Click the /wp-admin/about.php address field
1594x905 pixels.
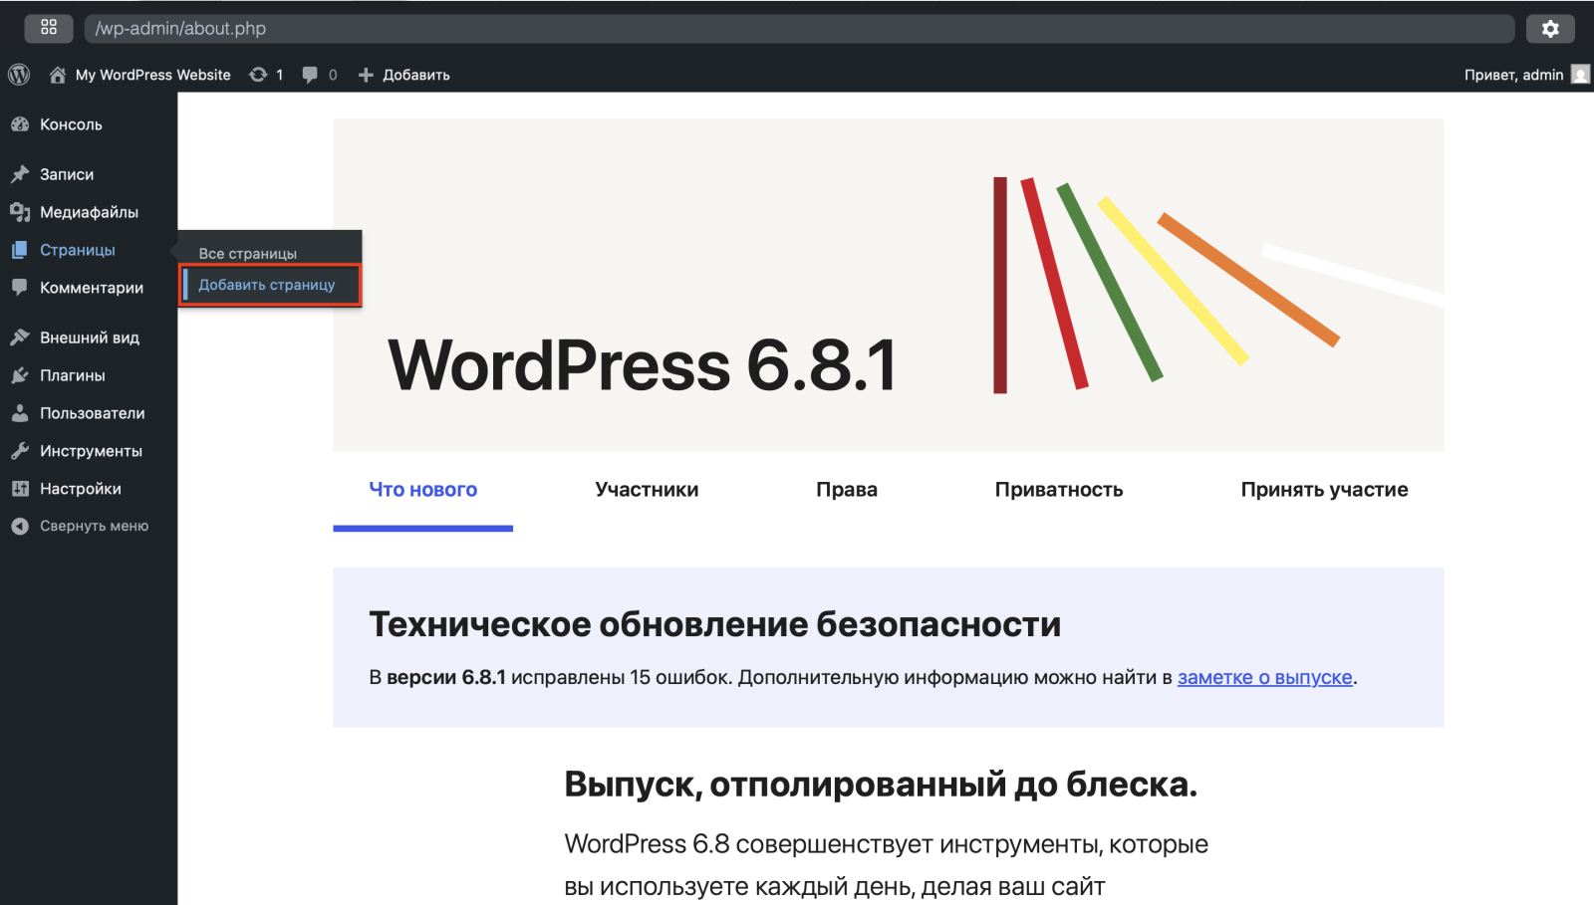797,29
